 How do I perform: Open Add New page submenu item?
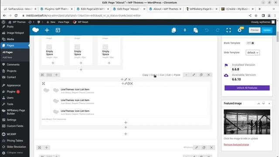pyautogui.click(x=7, y=58)
